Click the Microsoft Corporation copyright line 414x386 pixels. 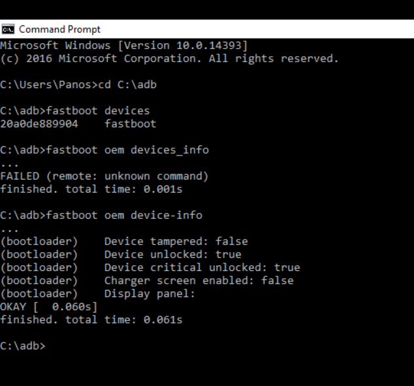tap(169, 59)
